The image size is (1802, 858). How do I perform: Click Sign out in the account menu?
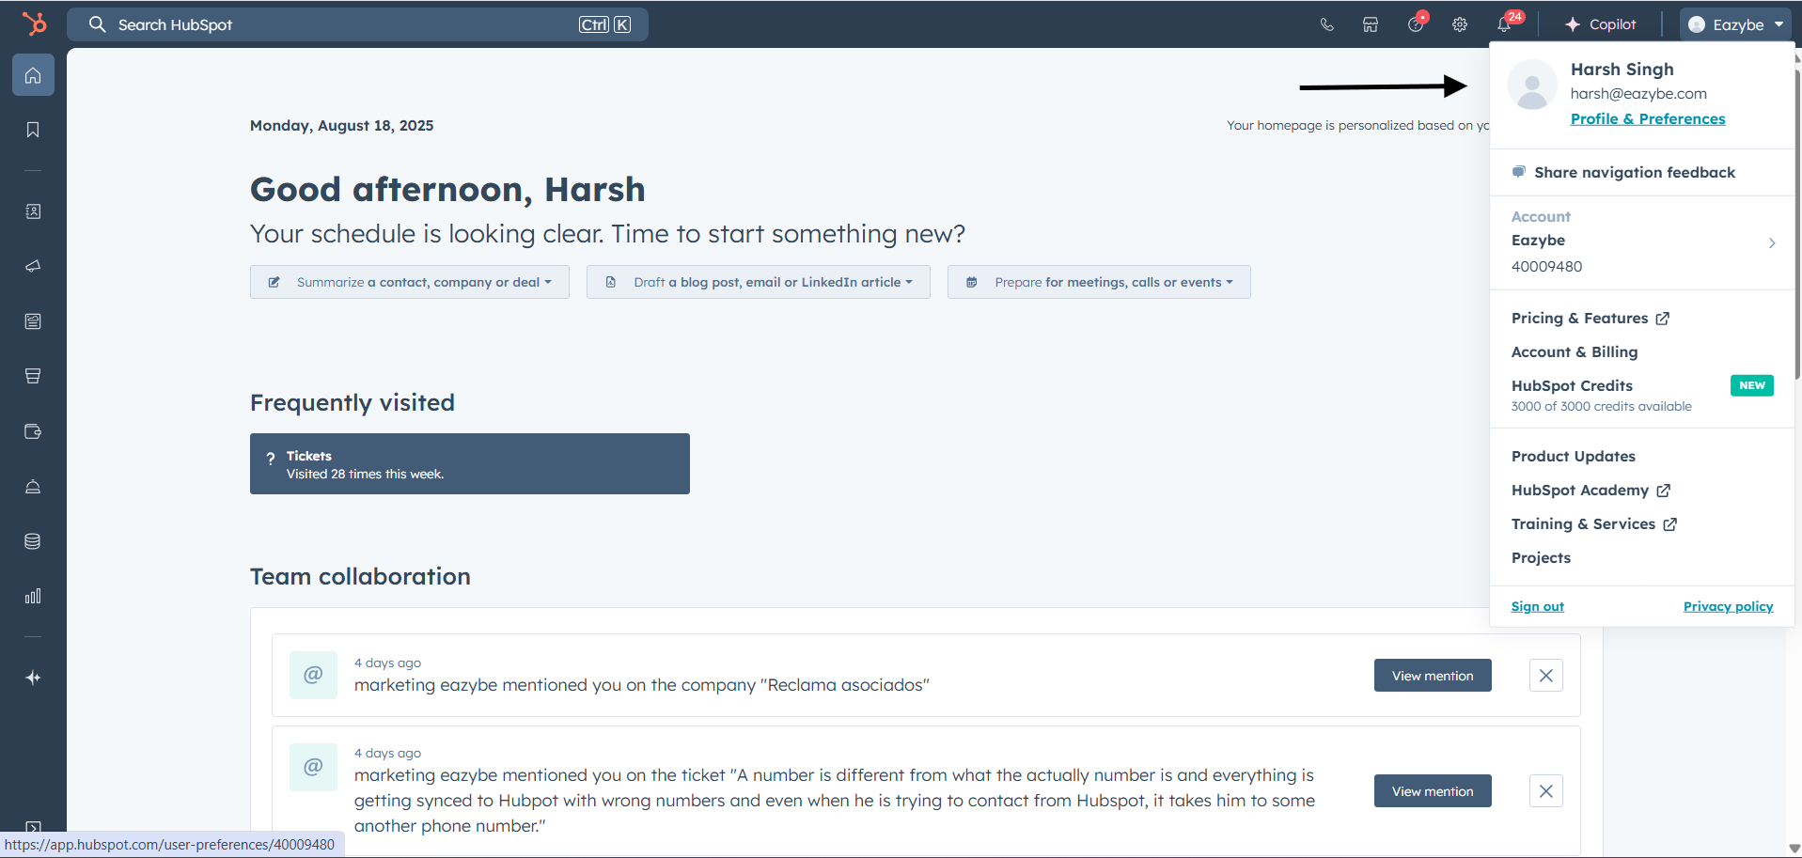tap(1537, 606)
